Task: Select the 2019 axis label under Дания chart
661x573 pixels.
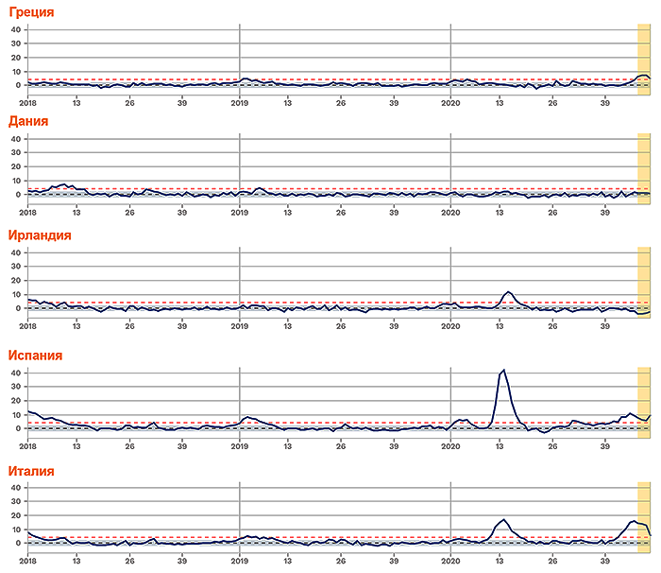Action: click(x=240, y=213)
